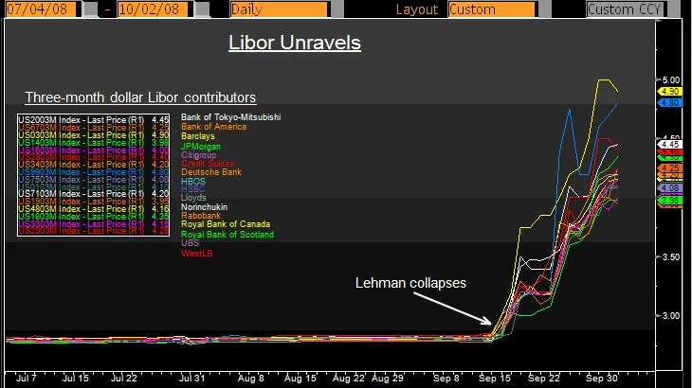692x388 pixels.
Task: Click the Bank of Tokyo-Mitsubishi label
Action: (230, 117)
